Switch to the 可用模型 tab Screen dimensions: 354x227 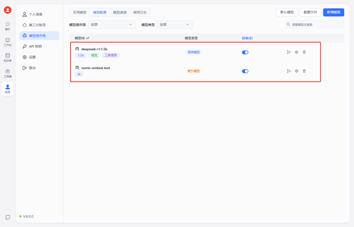(x=80, y=12)
